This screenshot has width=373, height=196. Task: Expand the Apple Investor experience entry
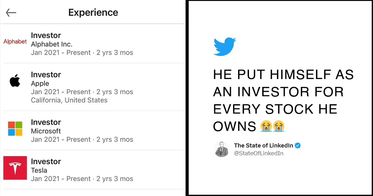(46, 75)
